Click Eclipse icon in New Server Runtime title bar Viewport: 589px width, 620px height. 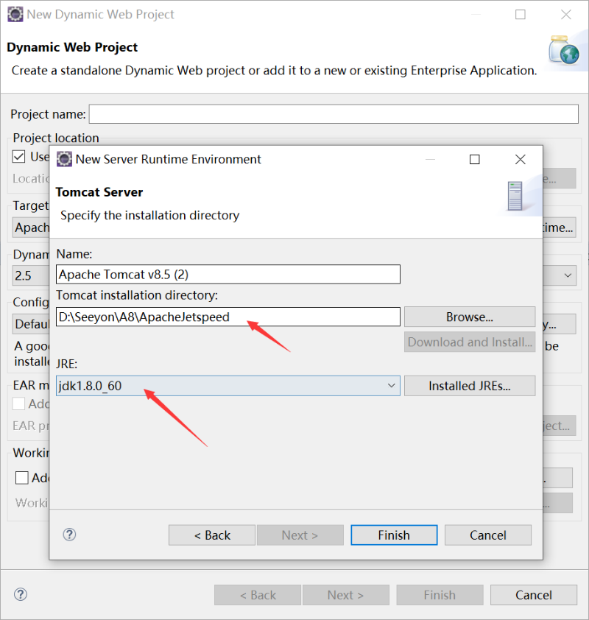64,159
